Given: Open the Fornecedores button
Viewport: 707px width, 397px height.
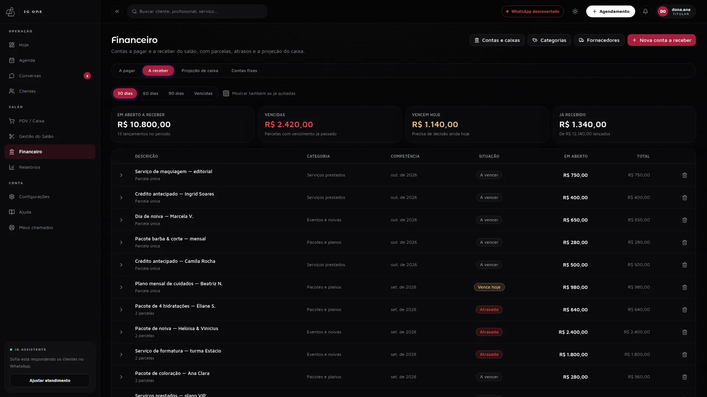Looking at the screenshot, I should [599, 40].
